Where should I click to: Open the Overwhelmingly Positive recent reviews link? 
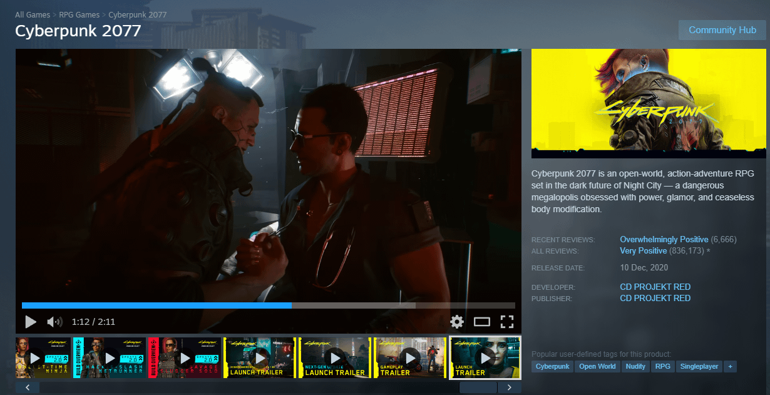click(x=664, y=240)
